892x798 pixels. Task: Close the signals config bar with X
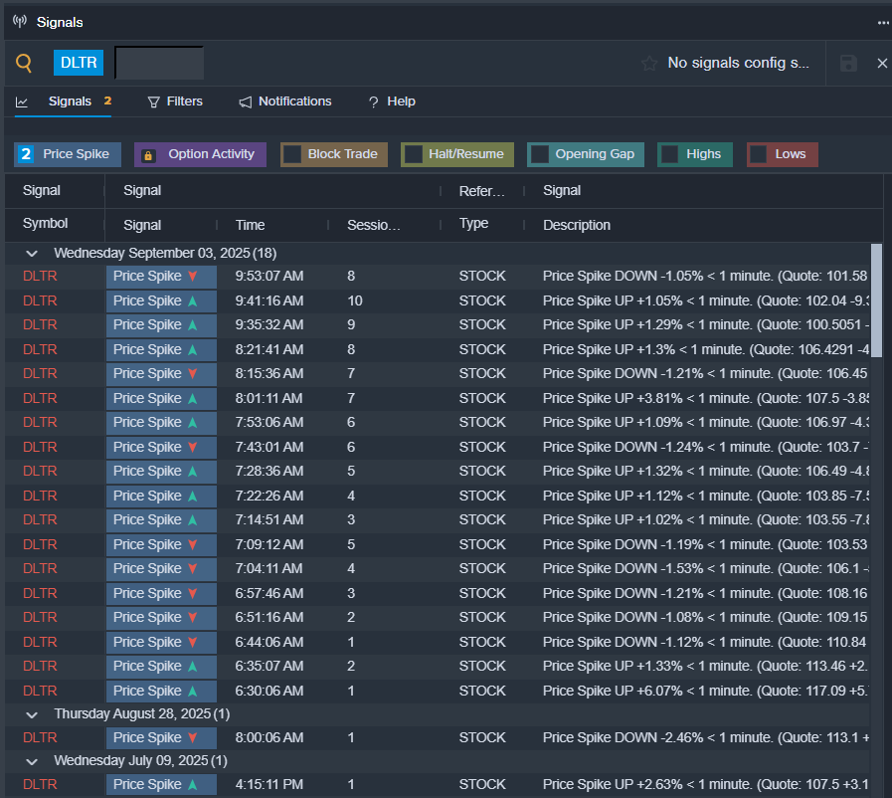[882, 63]
